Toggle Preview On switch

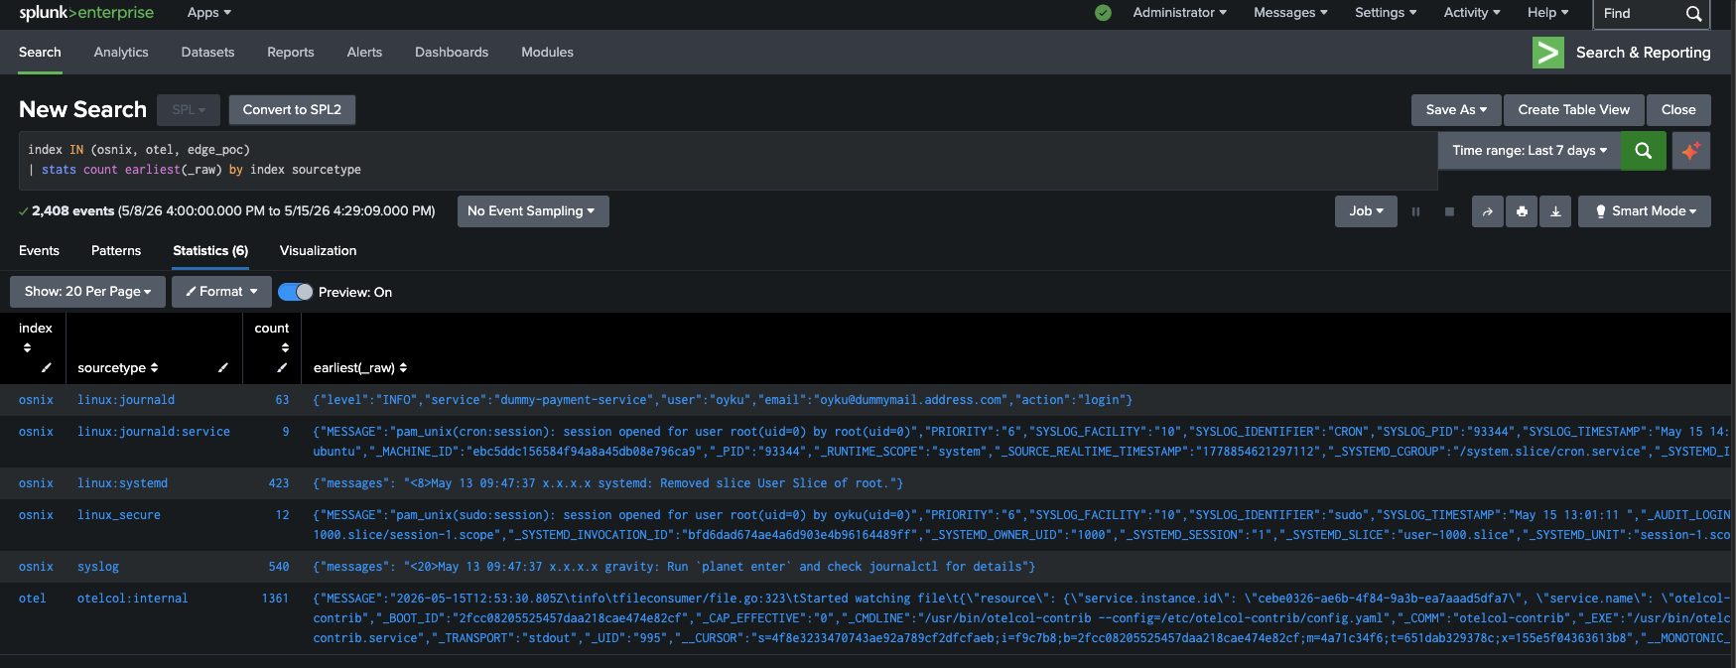(295, 292)
